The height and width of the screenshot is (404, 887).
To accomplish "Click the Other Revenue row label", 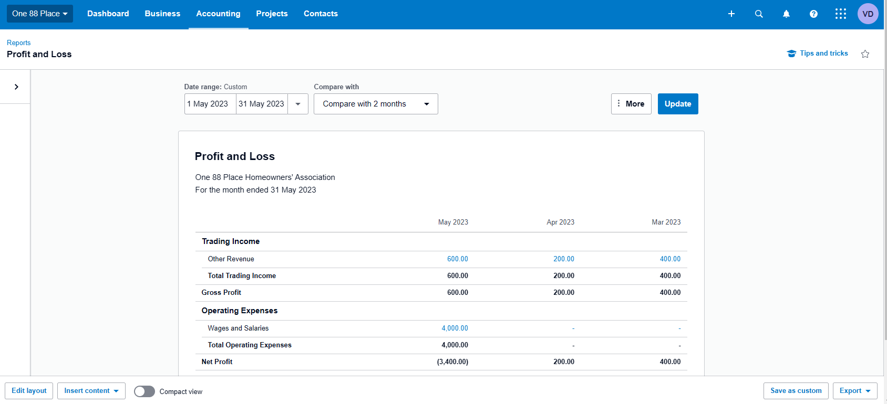I will coord(231,259).
